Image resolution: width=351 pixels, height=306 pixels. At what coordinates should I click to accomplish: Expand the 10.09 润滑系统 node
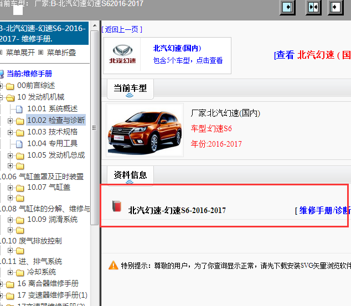(10, 220)
